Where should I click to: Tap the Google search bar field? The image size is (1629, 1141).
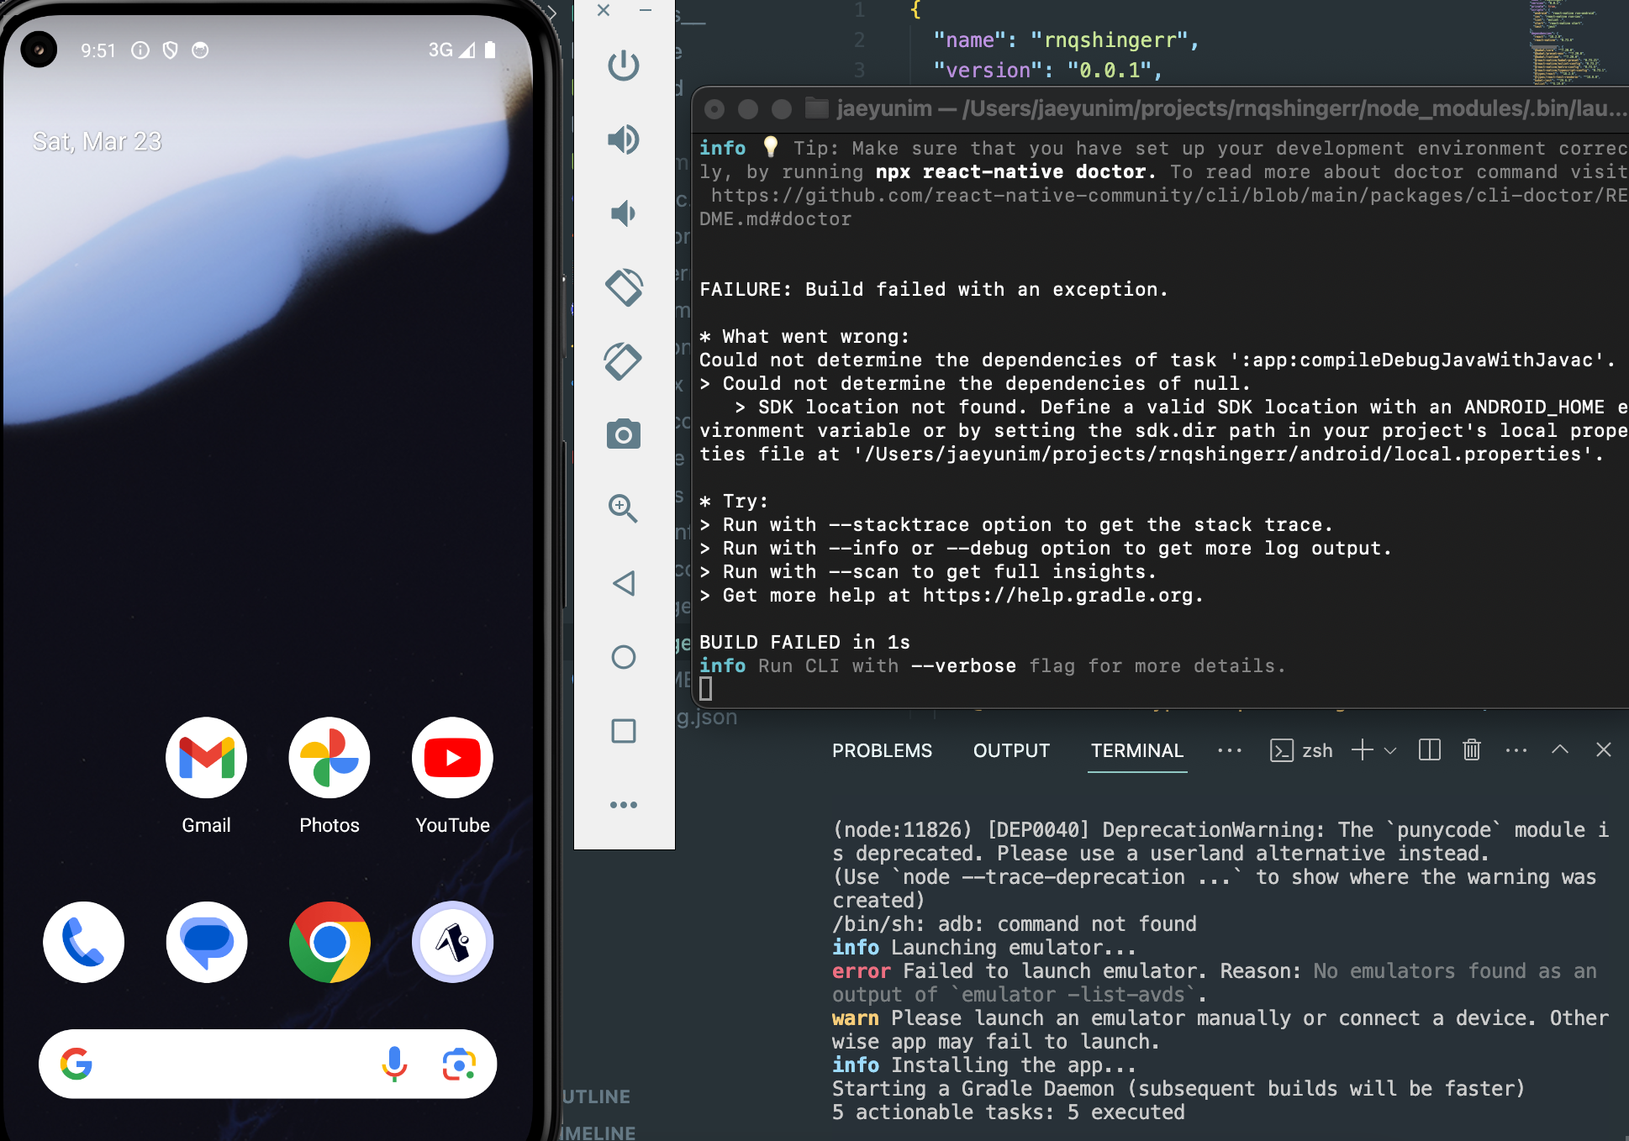coord(267,1064)
